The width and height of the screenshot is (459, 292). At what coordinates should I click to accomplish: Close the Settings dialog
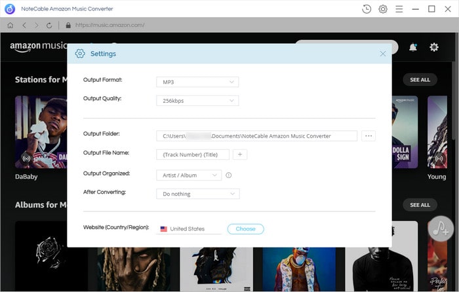[x=382, y=54]
